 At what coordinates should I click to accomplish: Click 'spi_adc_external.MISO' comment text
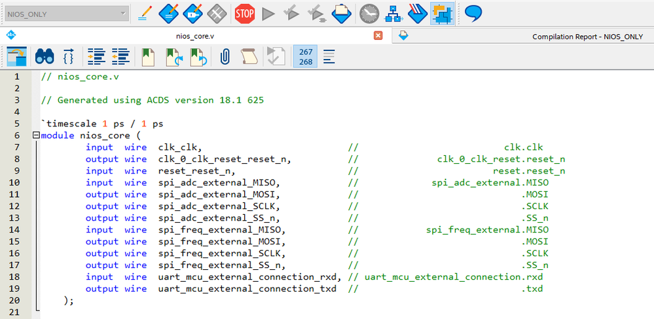pos(490,183)
